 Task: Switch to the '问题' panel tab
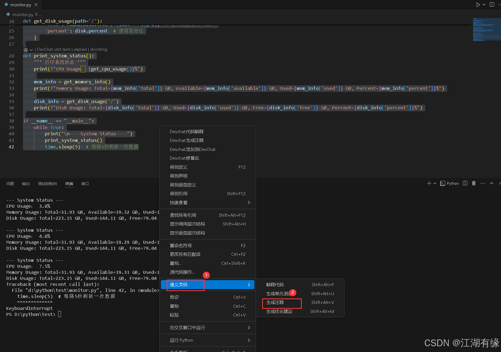10,184
